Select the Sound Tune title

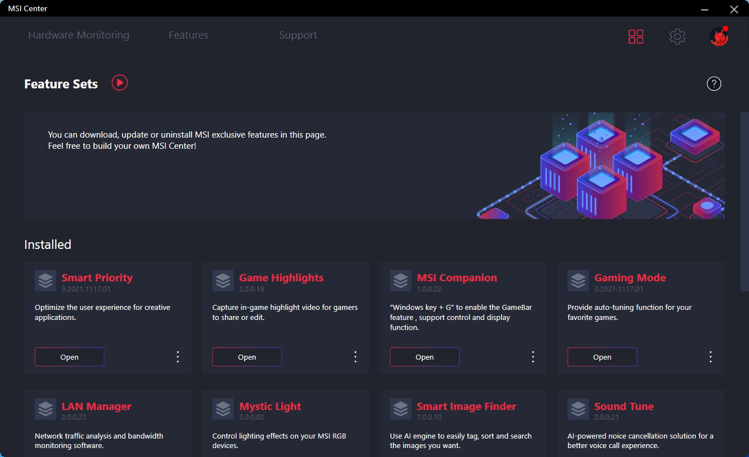pos(624,406)
